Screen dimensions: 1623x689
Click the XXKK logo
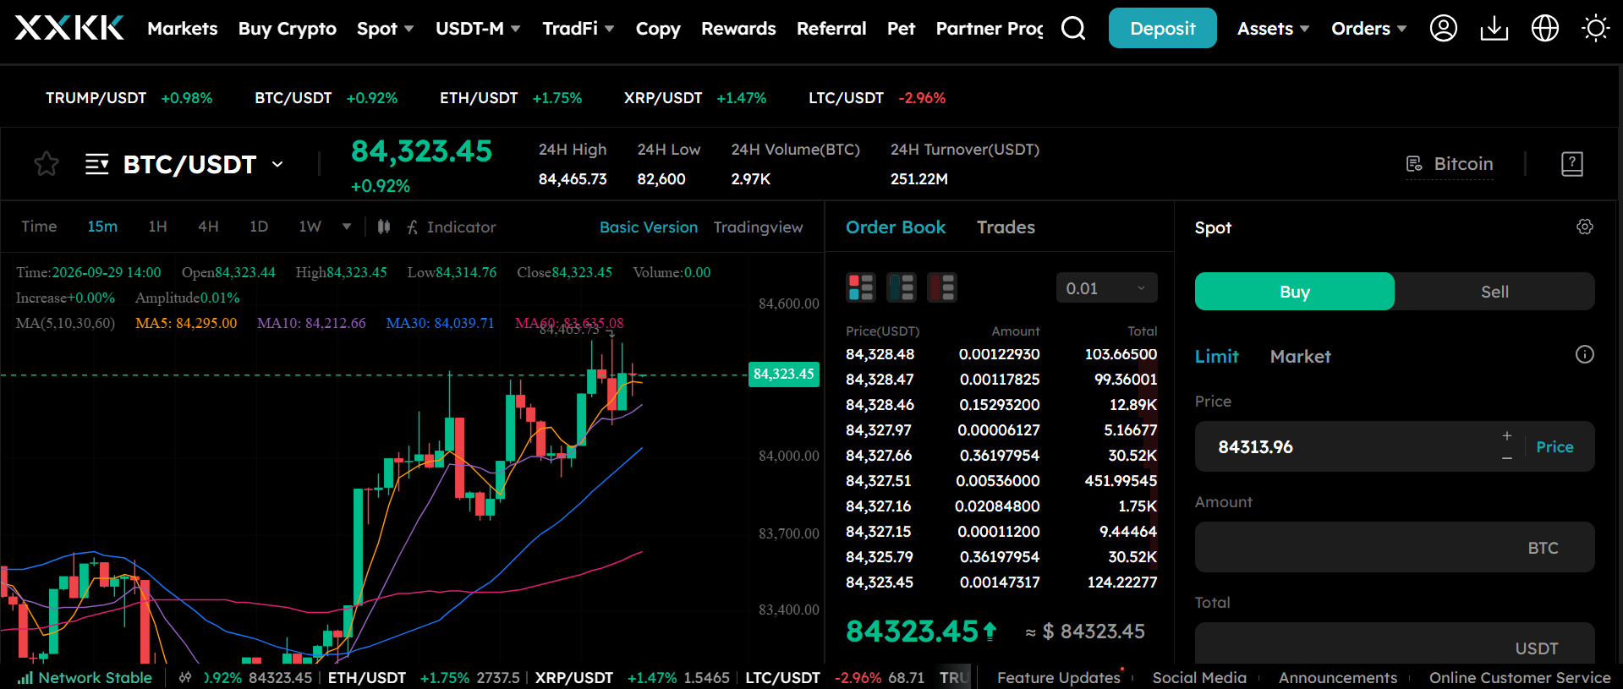tap(69, 28)
